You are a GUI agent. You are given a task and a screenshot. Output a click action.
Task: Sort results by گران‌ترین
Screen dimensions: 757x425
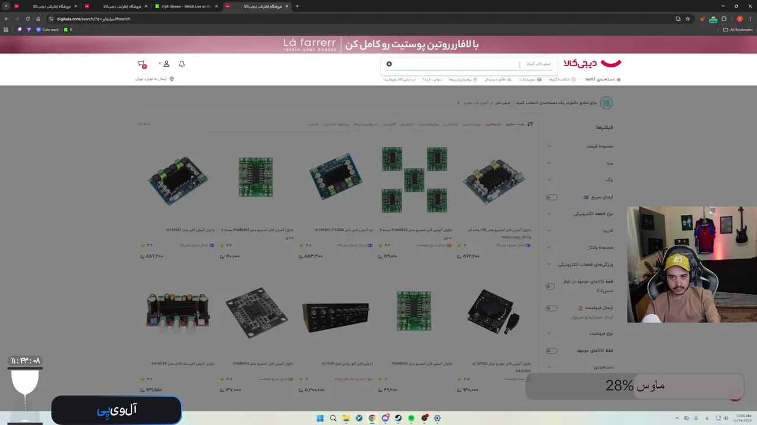tap(389, 124)
